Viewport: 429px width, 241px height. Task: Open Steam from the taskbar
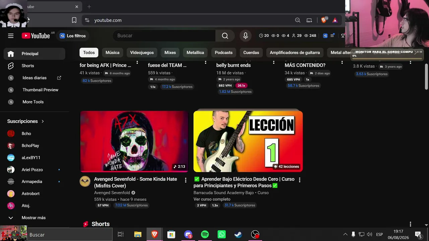238,234
